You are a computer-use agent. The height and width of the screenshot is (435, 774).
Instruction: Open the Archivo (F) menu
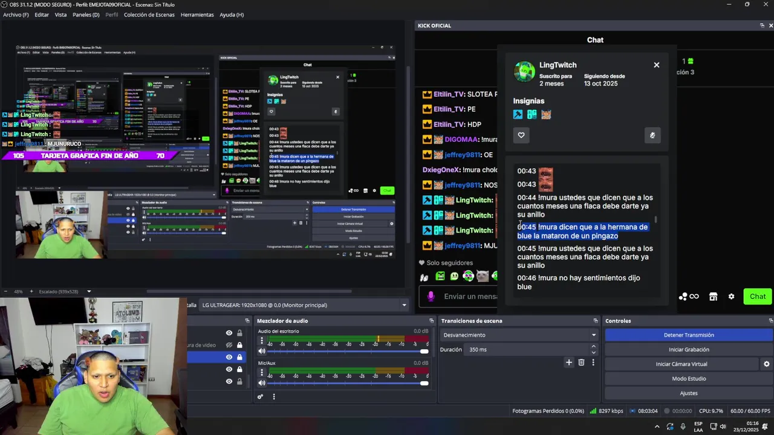point(16,14)
